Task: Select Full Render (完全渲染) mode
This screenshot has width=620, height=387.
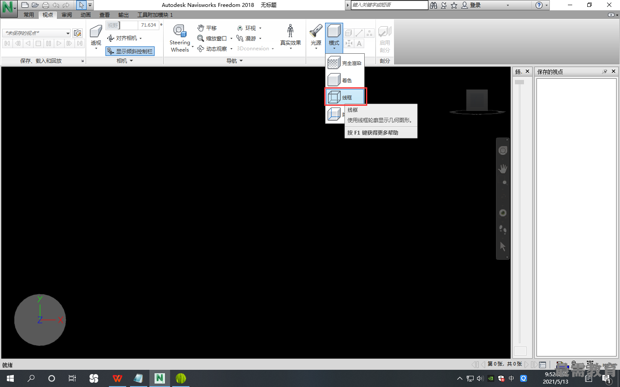Action: click(345, 63)
